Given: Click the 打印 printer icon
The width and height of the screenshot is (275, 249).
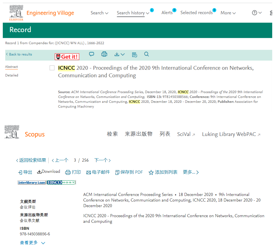Looking at the screenshot, I should tap(68, 172).
